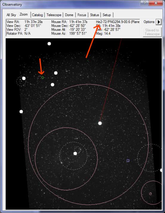Switch to the All Sky tab
The height and width of the screenshot is (213, 165).
pos(11,15)
